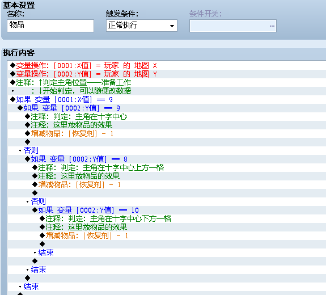Click the 名称 input field containing 物品
326x295 pixels.
coord(50,26)
